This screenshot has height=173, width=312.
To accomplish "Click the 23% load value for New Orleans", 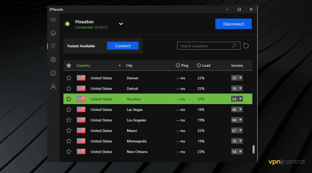I will pos(201,152).
